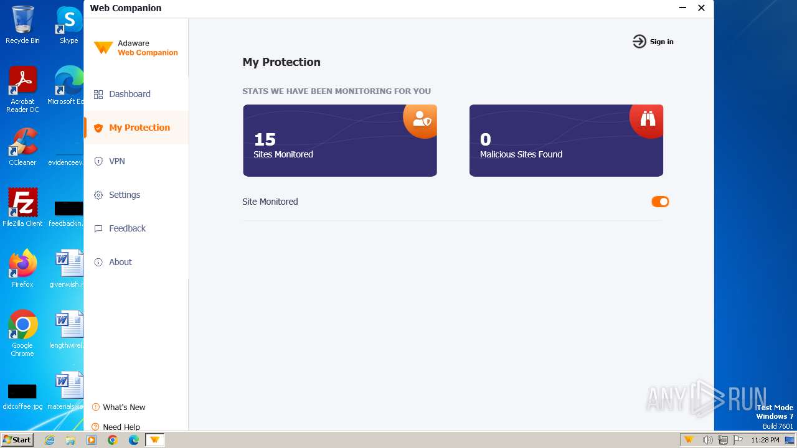Select My Protection in sidebar
This screenshot has height=448, width=797.
pyautogui.click(x=136, y=128)
